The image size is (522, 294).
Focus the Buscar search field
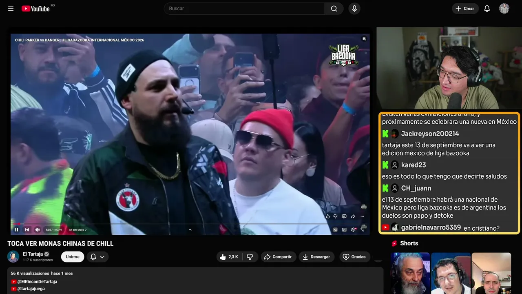(x=244, y=9)
